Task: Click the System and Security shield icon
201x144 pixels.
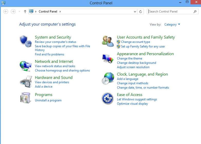Action: tap(25, 41)
